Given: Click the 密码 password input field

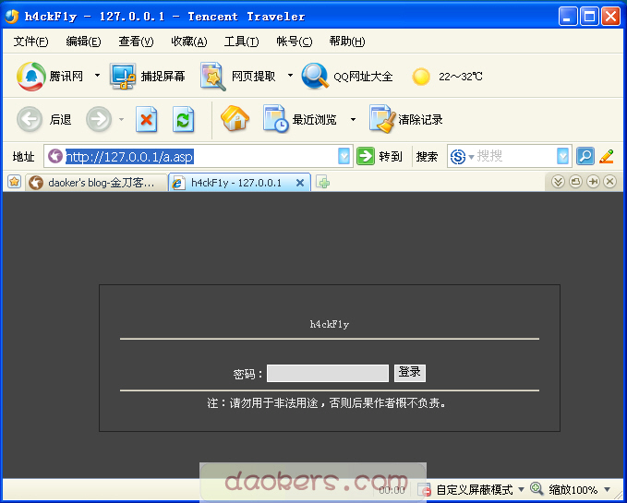Looking at the screenshot, I should point(328,373).
